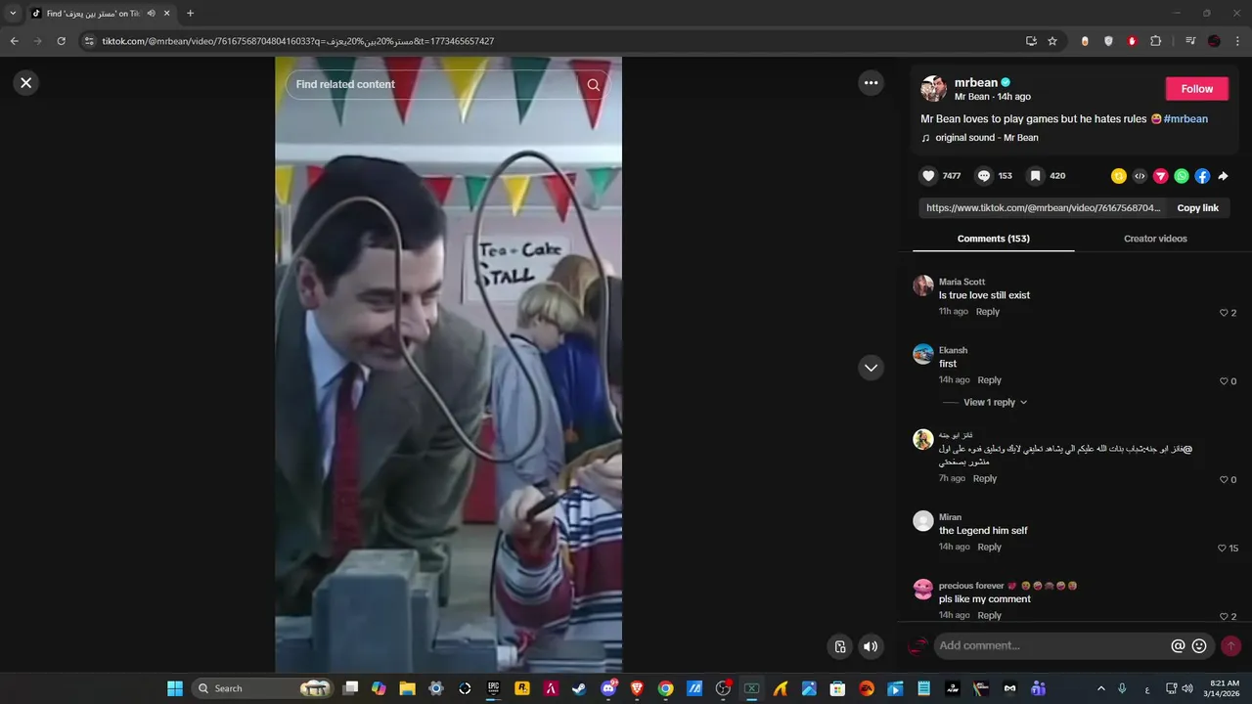
Task: Open original sound - Mr Bean link
Action: pyautogui.click(x=987, y=138)
